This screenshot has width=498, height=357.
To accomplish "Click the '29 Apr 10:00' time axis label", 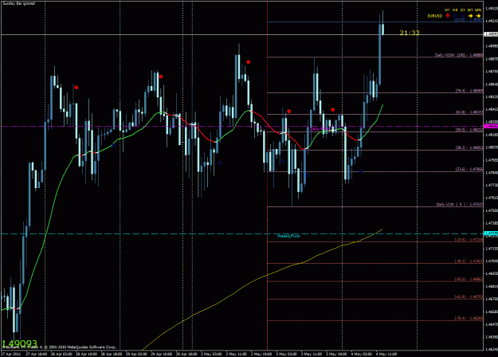I will point(161,354).
